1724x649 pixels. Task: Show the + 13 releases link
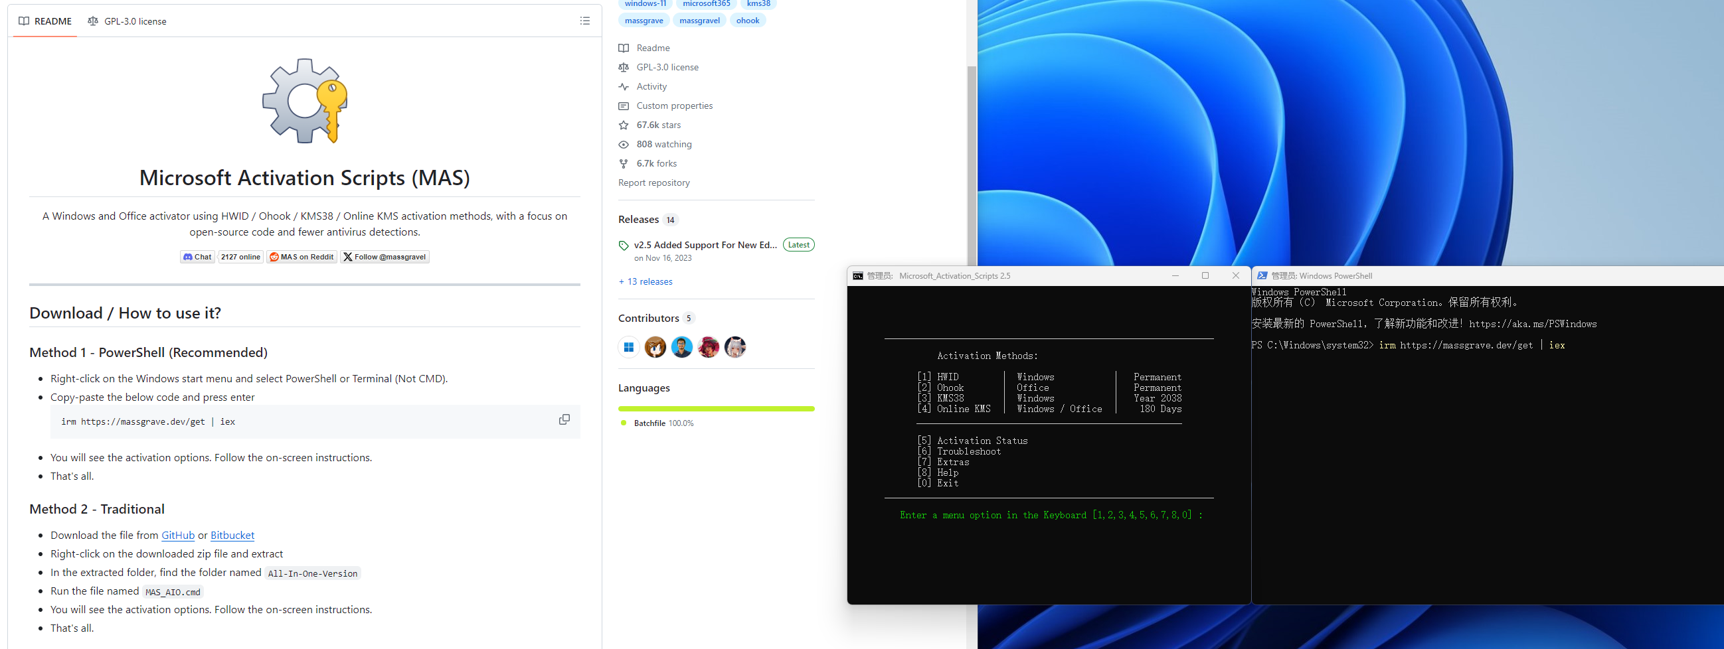click(646, 281)
